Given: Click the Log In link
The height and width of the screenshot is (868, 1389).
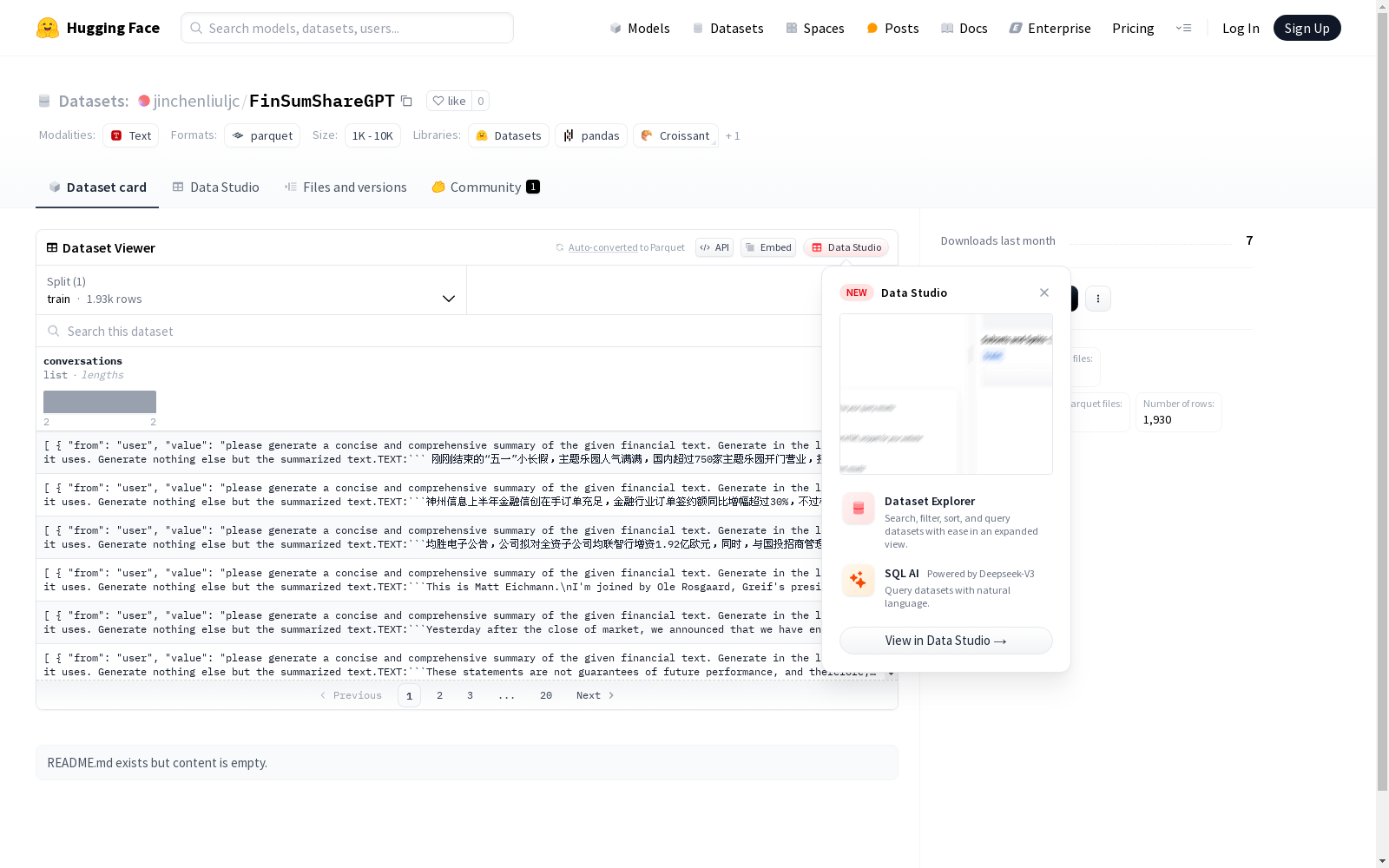Looking at the screenshot, I should click(x=1241, y=28).
